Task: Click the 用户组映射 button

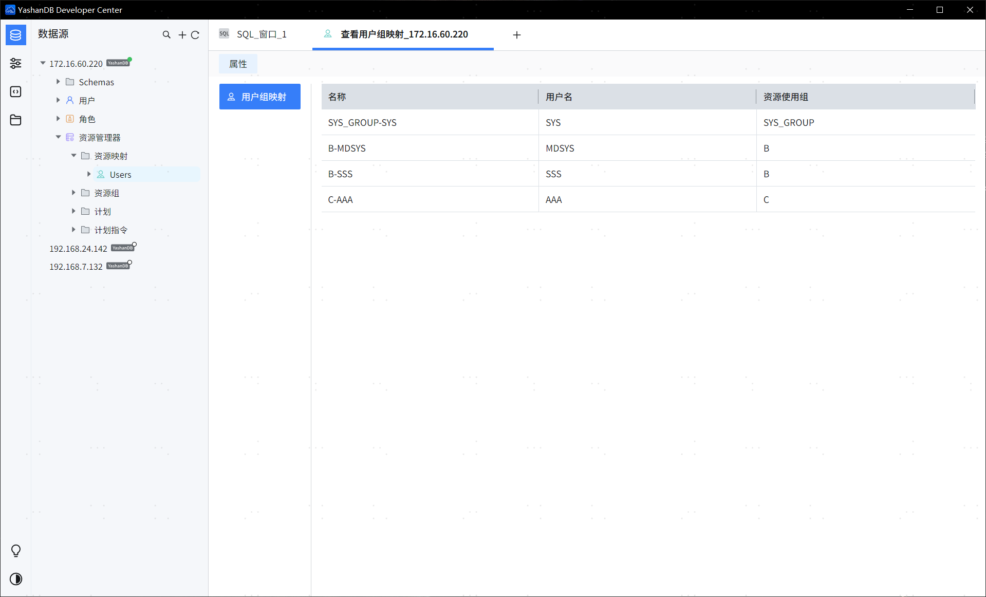Action: click(x=260, y=97)
